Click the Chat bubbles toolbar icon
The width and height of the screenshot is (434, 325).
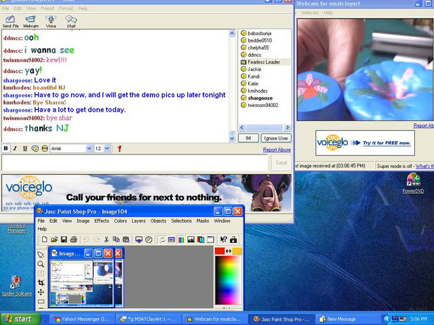(x=71, y=22)
